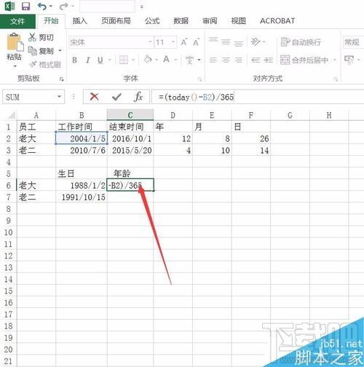Expand the underline style dropdown arrow

[110, 60]
